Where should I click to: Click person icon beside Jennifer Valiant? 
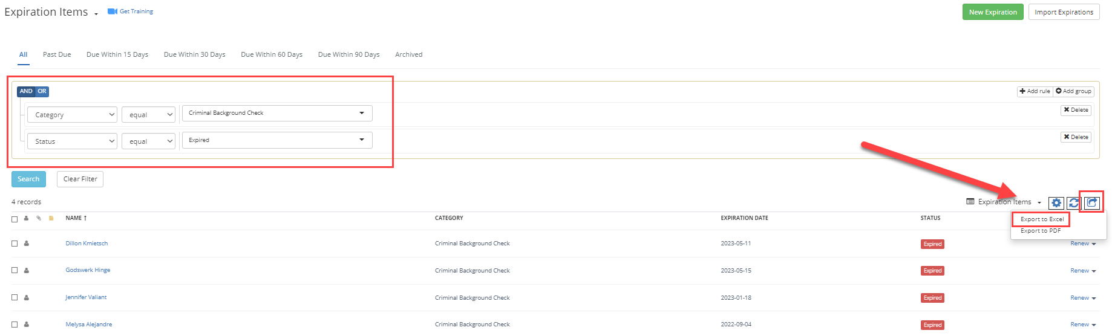click(27, 297)
